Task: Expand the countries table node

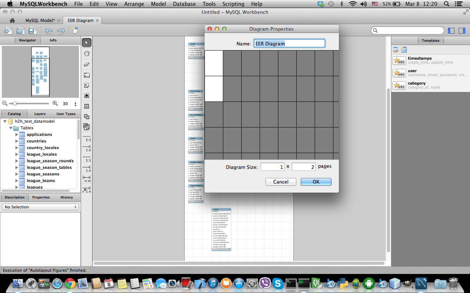Action: [17, 141]
